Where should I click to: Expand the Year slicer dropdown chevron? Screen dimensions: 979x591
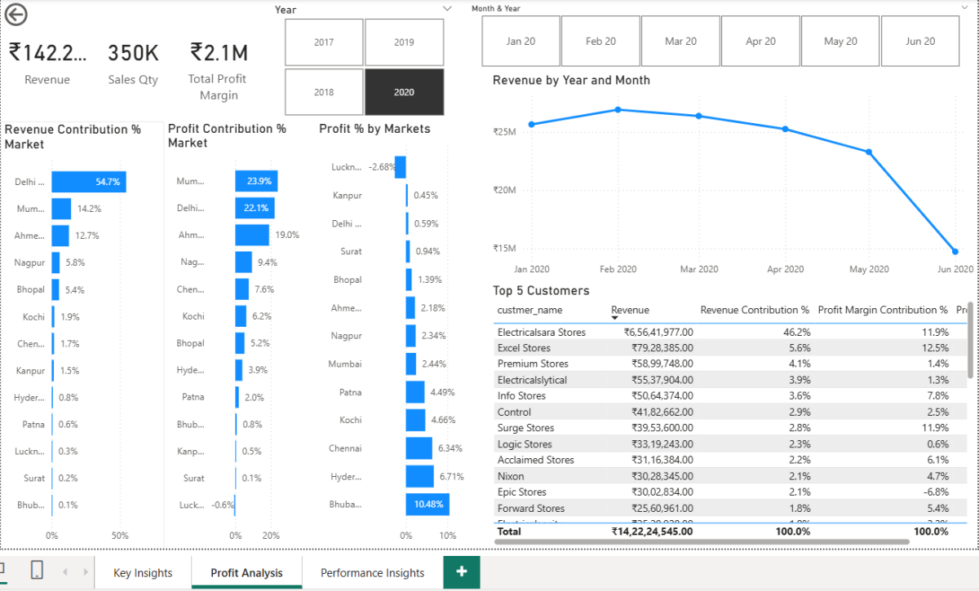[x=446, y=8]
